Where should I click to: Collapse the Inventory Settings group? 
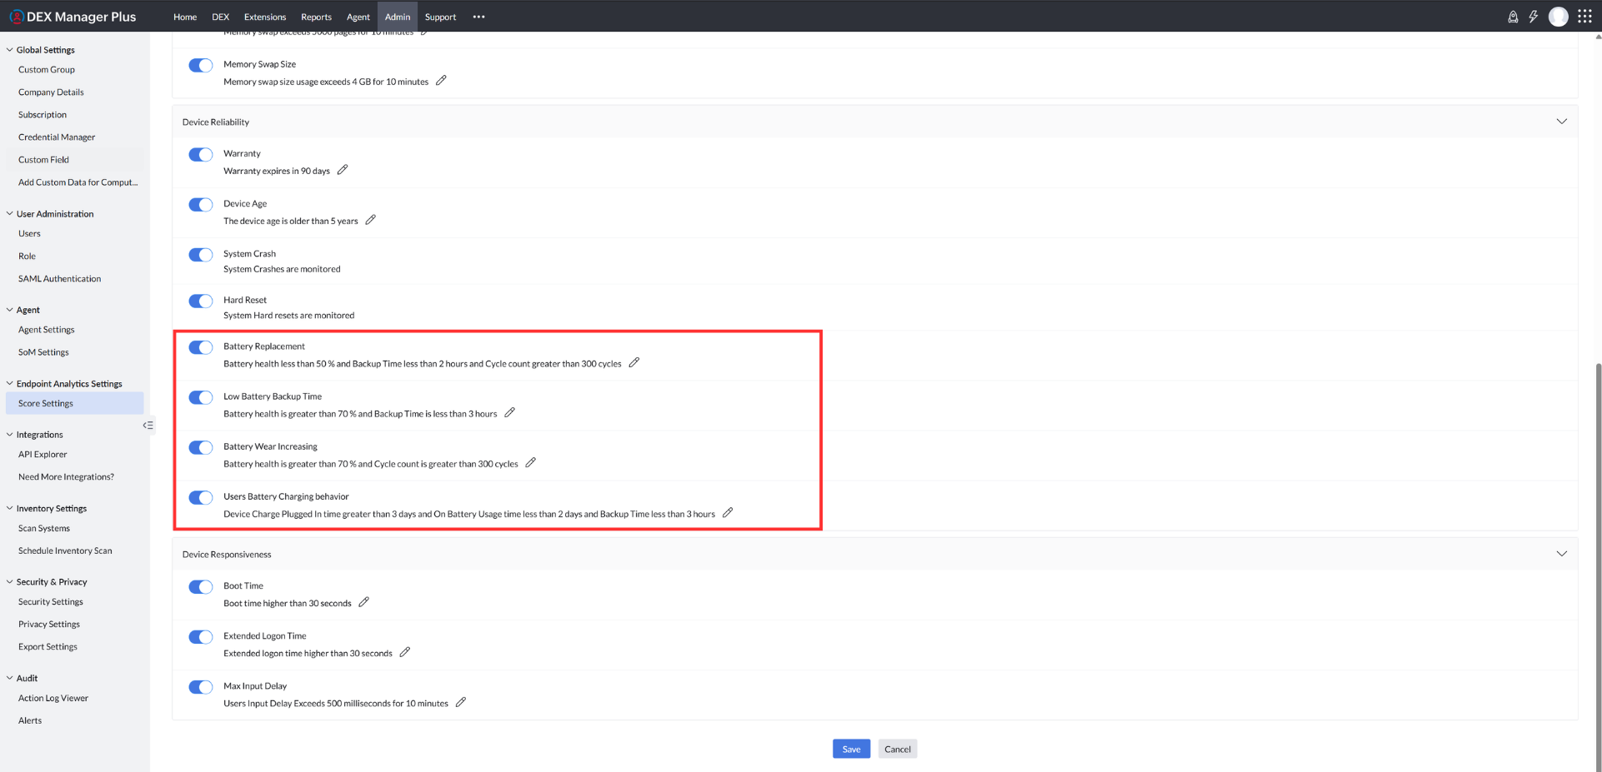point(10,509)
